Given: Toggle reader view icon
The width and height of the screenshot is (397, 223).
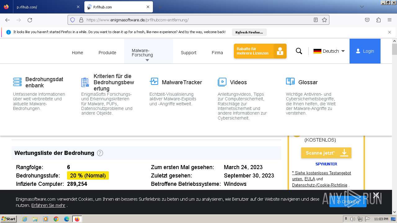Looking at the screenshot, I should point(316,20).
